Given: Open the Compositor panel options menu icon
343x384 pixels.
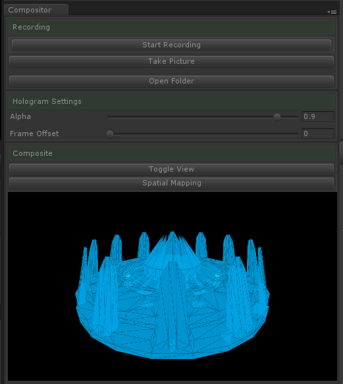Looking at the screenshot, I should (332, 12).
